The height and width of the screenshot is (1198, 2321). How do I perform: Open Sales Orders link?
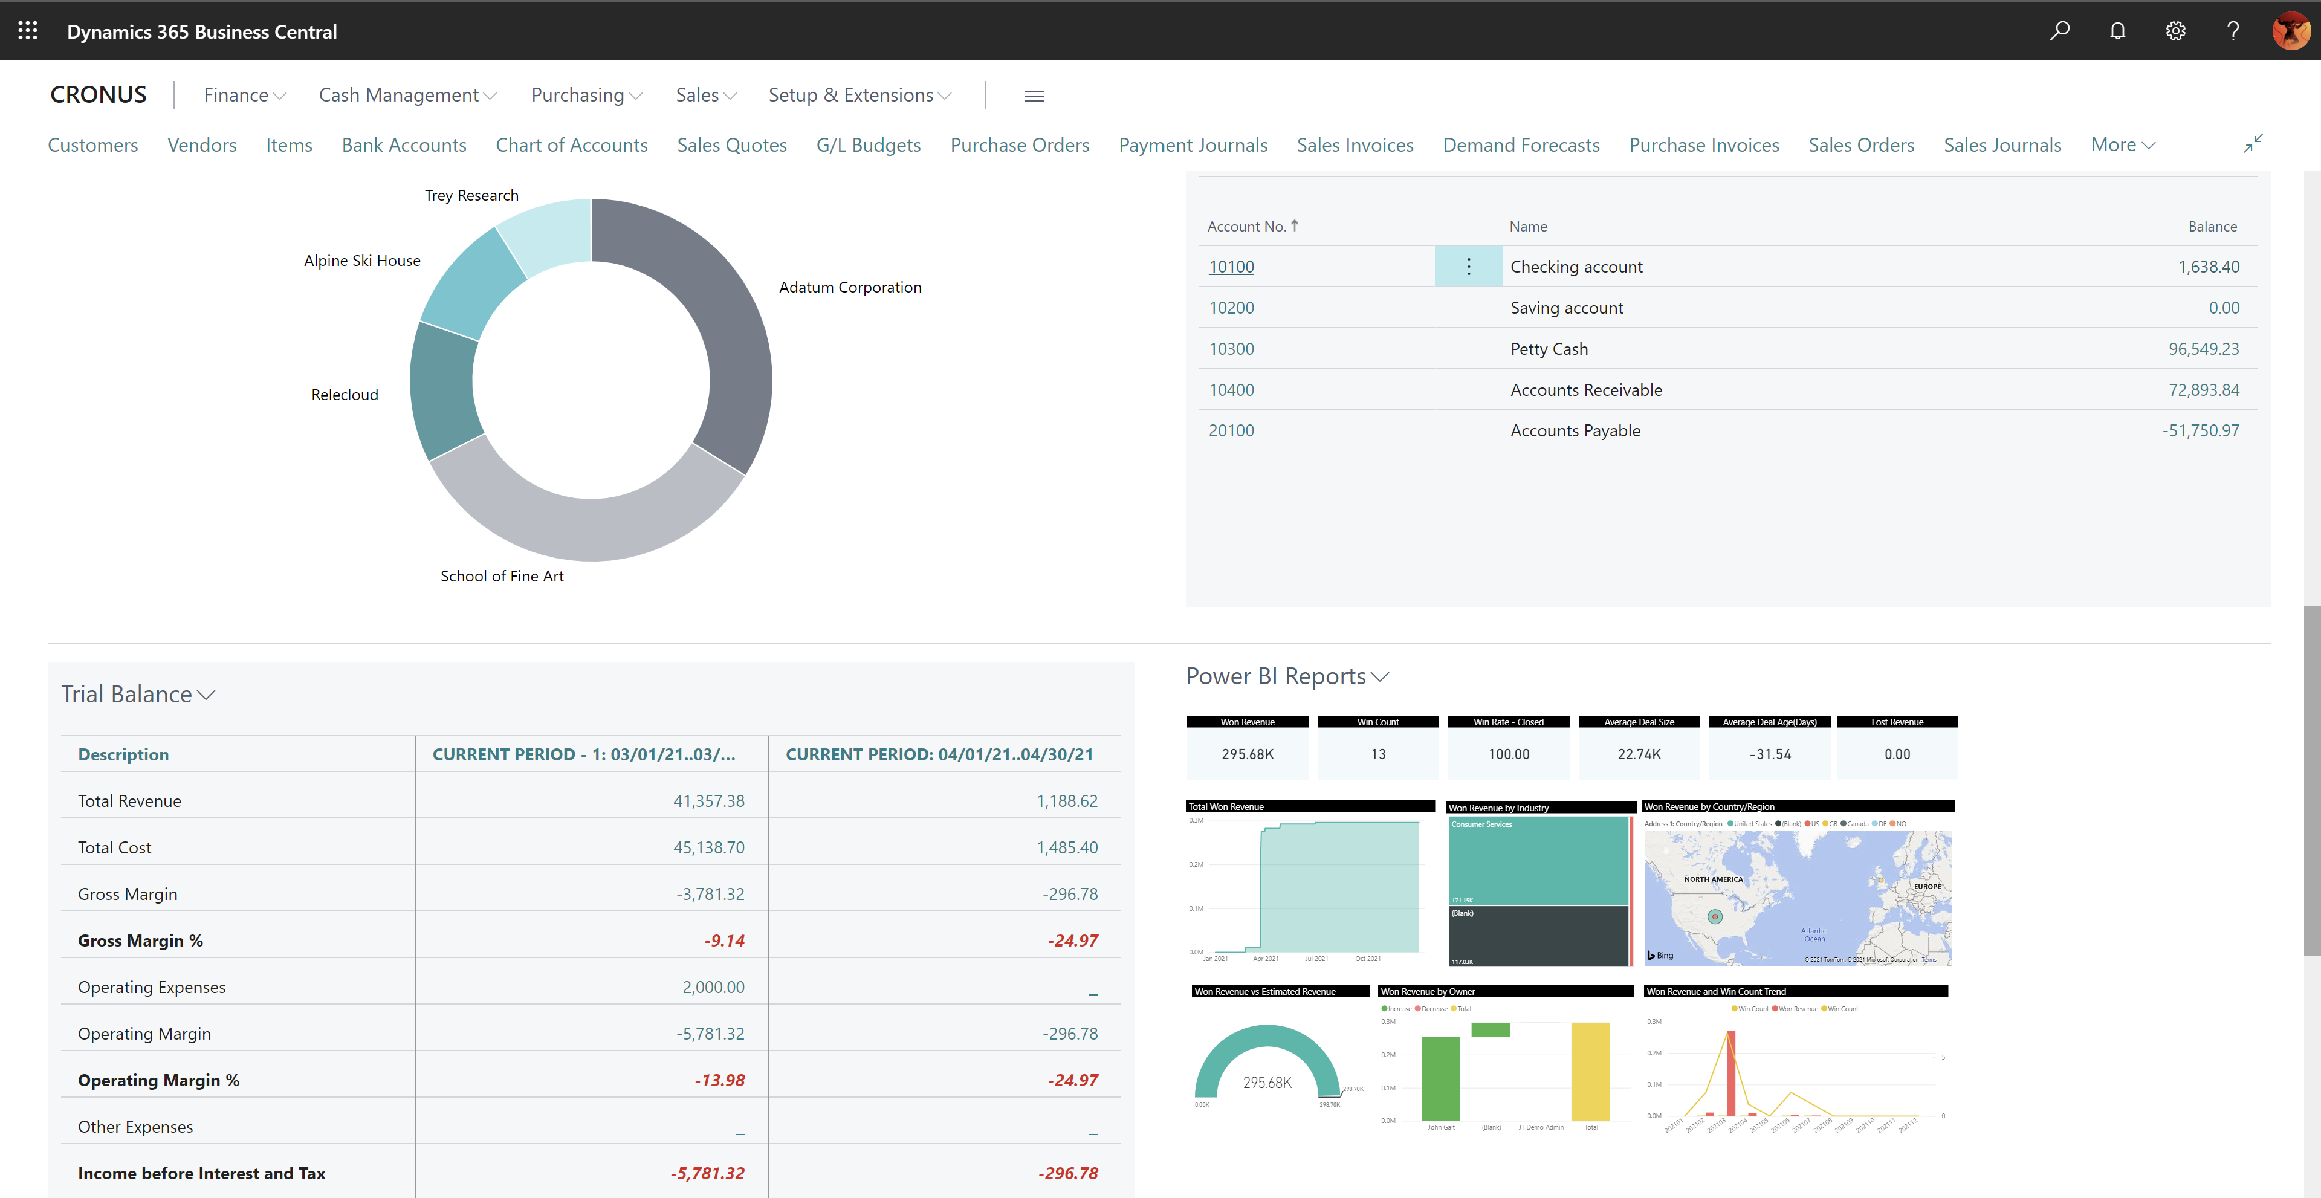pos(1860,145)
